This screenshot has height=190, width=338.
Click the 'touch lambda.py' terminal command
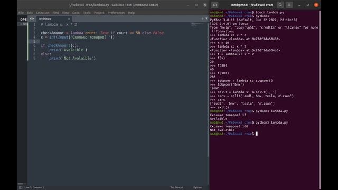click(270, 12)
